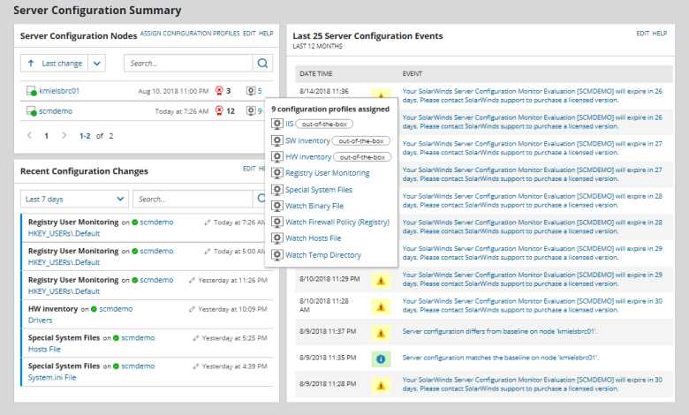Go to next page of nodes
The height and width of the screenshot is (415, 689).
tap(64, 135)
